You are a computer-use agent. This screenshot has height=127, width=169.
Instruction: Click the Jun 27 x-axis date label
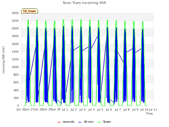tap(30, 110)
